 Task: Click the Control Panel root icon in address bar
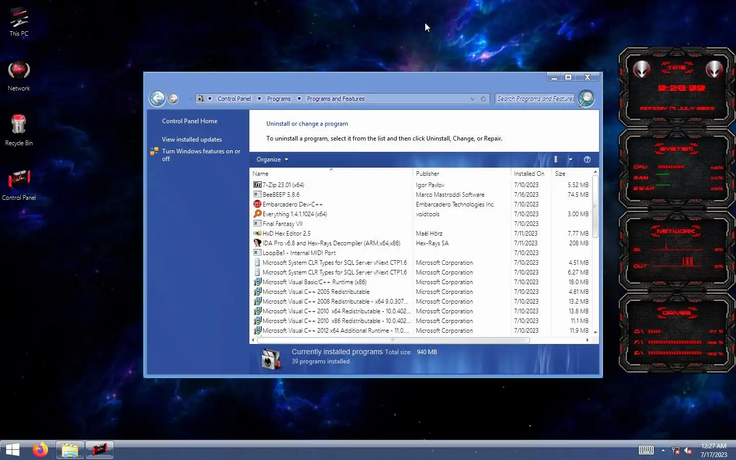point(201,99)
